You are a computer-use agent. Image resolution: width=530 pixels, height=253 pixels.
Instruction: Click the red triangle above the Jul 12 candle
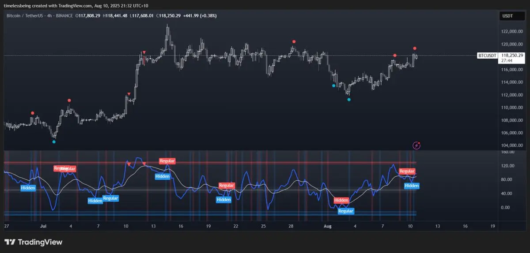[x=144, y=53]
